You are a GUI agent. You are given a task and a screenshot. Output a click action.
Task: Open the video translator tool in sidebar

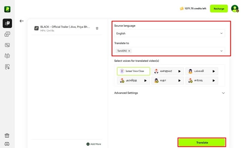click(7, 23)
